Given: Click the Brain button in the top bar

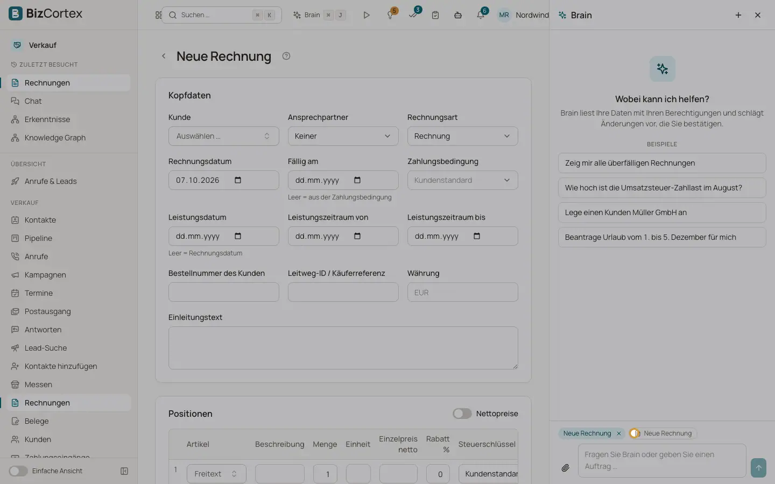Looking at the screenshot, I should (x=319, y=15).
